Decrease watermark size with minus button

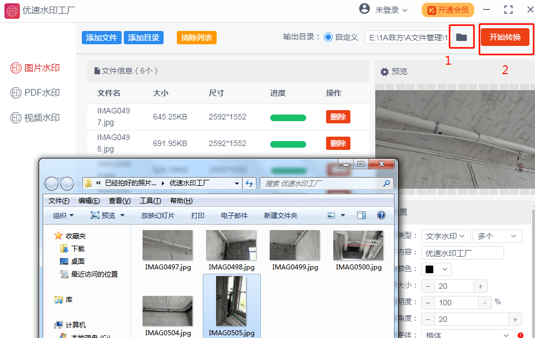click(428, 286)
